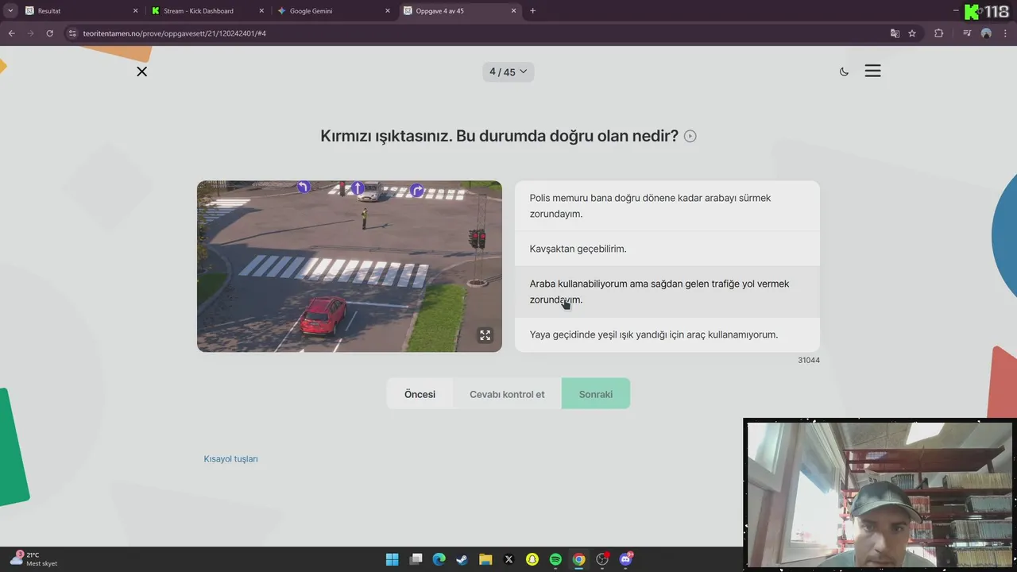Expand the 4 / 45 question selector
1017x572 pixels.
pyautogui.click(x=508, y=71)
